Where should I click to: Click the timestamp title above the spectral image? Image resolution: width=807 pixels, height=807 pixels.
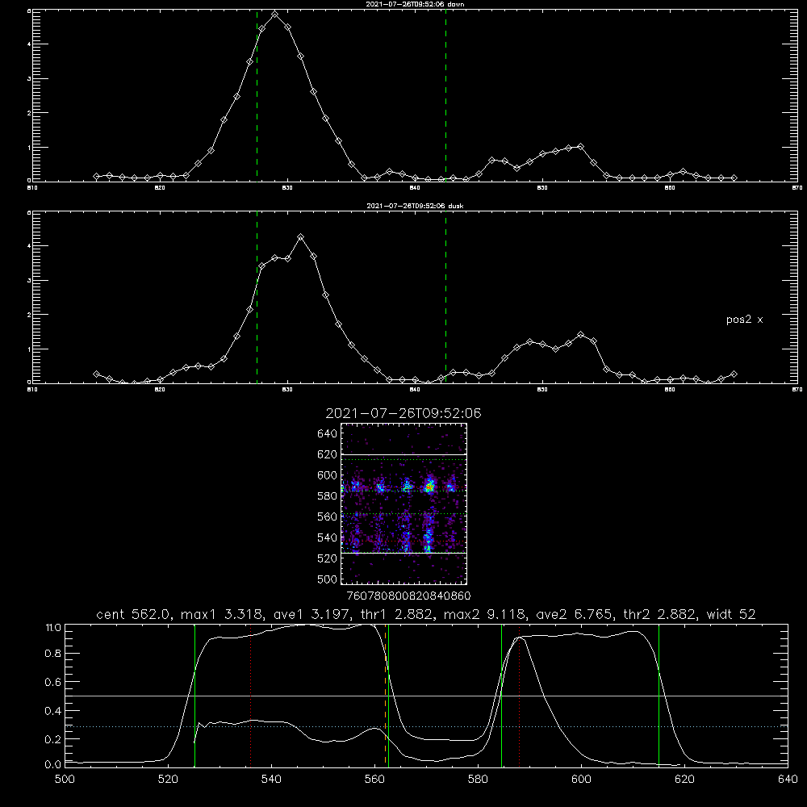[x=403, y=413]
